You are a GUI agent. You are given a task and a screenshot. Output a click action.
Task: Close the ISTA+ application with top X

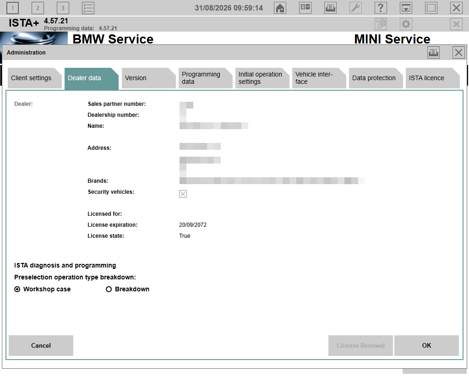(x=456, y=8)
